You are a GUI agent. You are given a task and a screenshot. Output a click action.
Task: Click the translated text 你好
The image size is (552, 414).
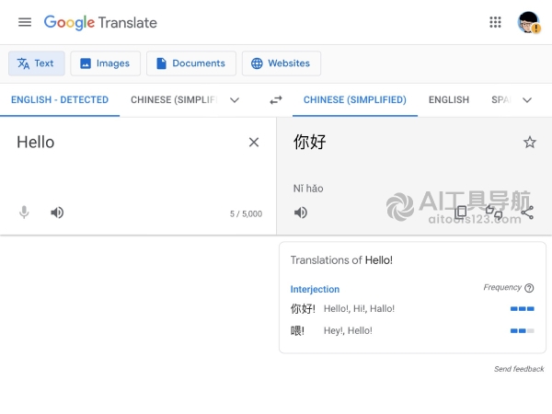310,143
